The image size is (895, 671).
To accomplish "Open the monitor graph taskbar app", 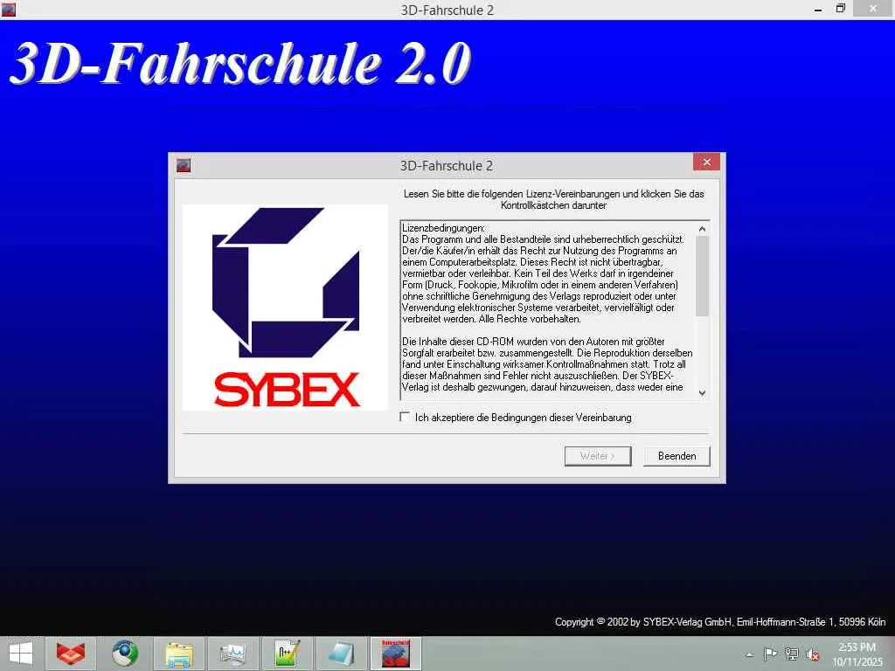I will 232,654.
